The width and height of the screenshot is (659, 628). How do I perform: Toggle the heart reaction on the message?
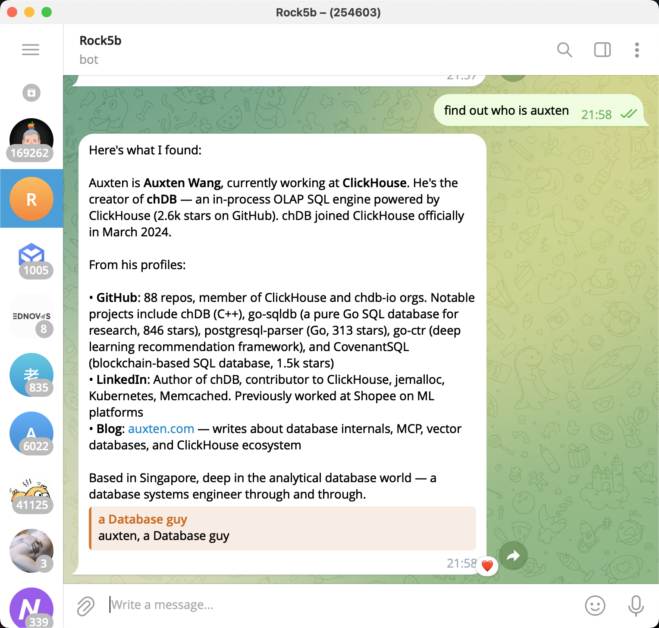487,565
